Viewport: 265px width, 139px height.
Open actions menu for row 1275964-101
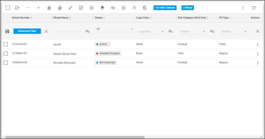pos(257,54)
